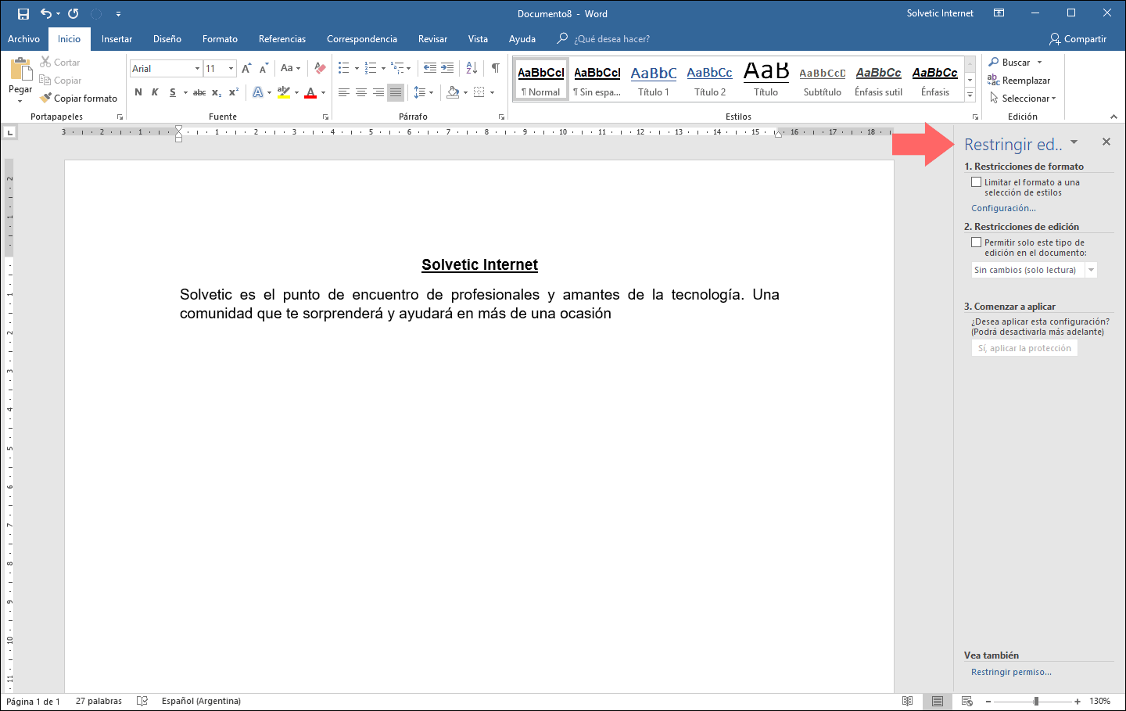1126x711 pixels.
Task: Click Sí, aplicar la protección button
Action: click(1024, 348)
